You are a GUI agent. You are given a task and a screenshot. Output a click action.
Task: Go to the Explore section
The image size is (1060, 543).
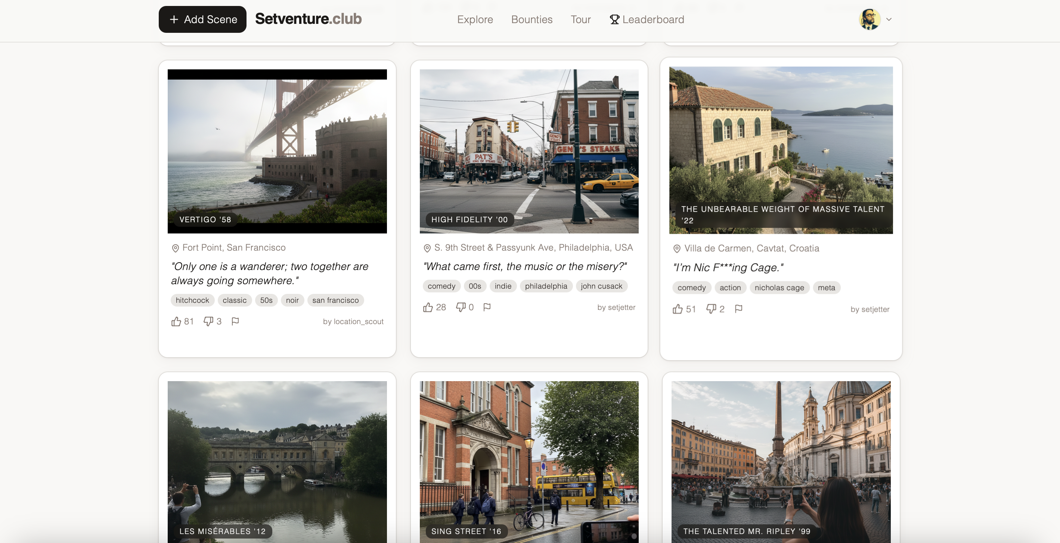pyautogui.click(x=475, y=19)
